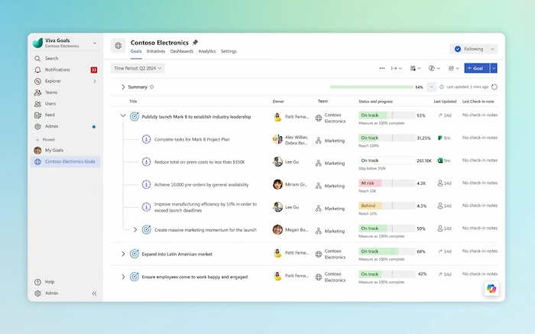The height and width of the screenshot is (334, 535).
Task: Switch to the Initiatives tab
Action: 156,51
